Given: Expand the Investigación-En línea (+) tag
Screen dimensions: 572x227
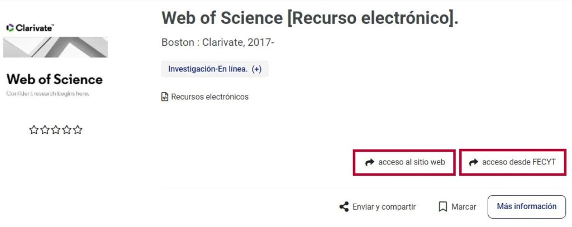Looking at the screenshot, I should (214, 69).
